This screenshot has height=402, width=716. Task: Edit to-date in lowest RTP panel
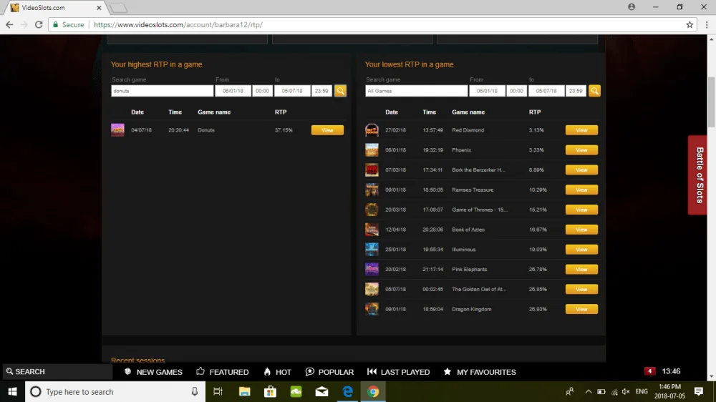[546, 91]
